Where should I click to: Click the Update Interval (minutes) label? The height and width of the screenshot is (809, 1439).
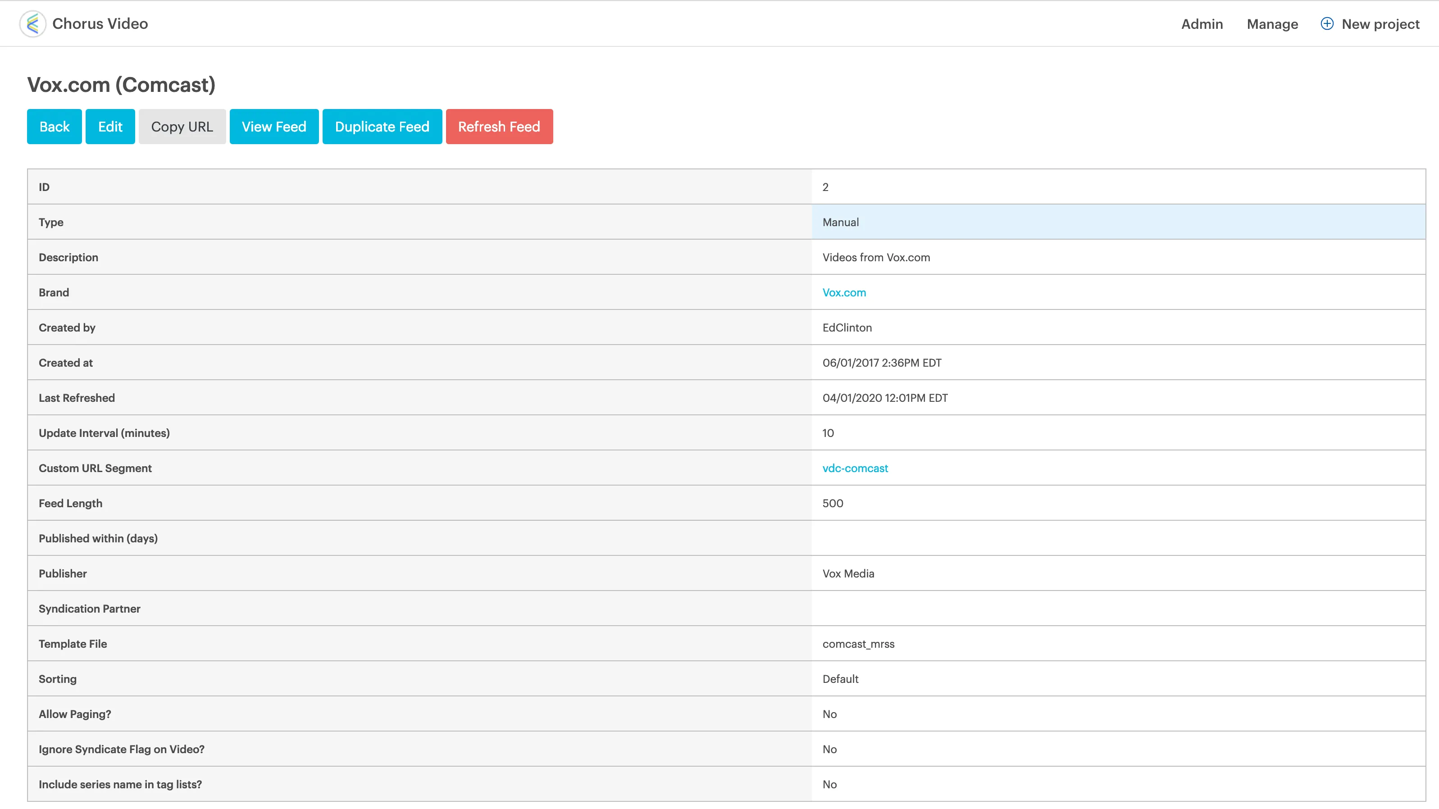(104, 433)
